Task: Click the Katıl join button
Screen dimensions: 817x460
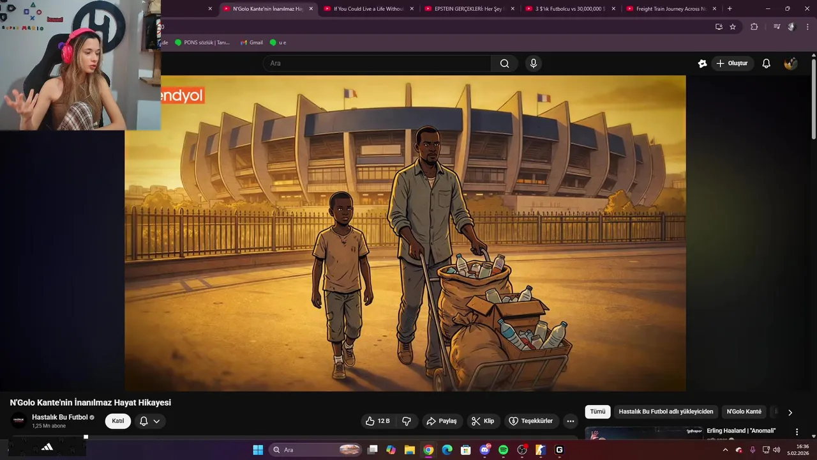Action: (x=118, y=421)
